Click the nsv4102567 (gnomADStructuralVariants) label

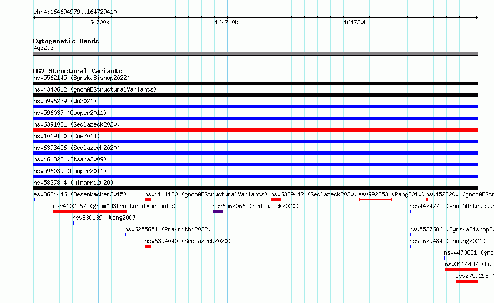click(114, 206)
